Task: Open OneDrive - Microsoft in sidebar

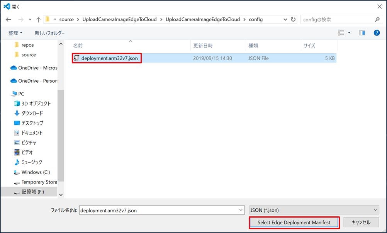Action: 34,68
